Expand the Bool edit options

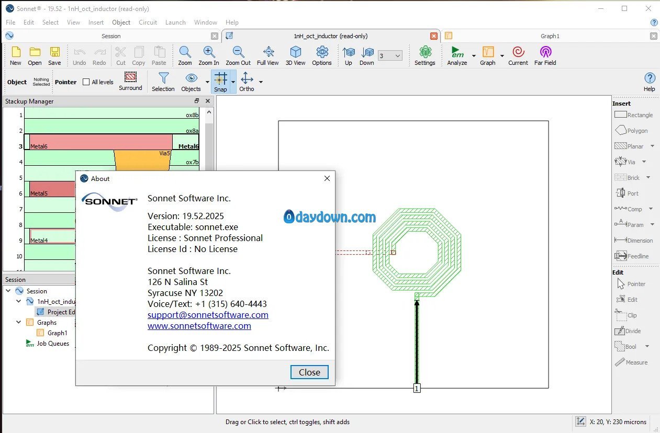tap(647, 347)
